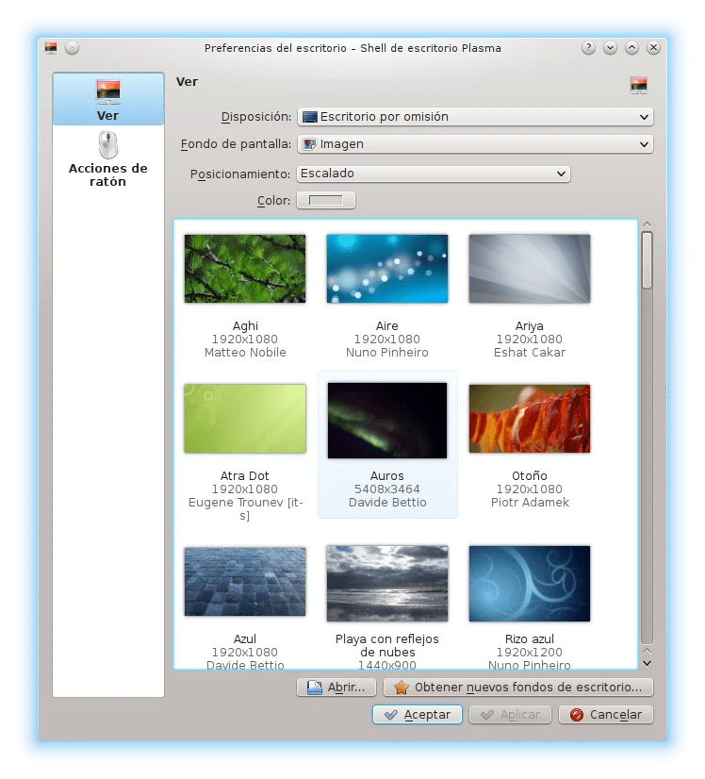
Task: Click the round pin button in titlebar
Action: 72,48
